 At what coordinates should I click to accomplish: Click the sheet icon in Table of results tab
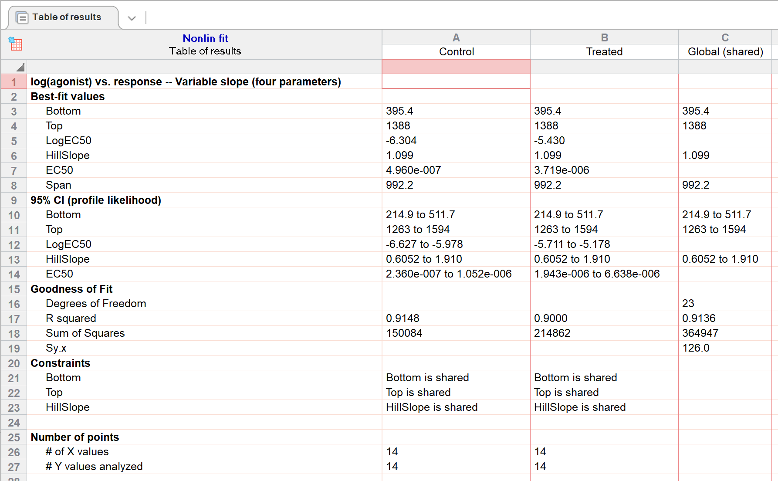pyautogui.click(x=22, y=17)
